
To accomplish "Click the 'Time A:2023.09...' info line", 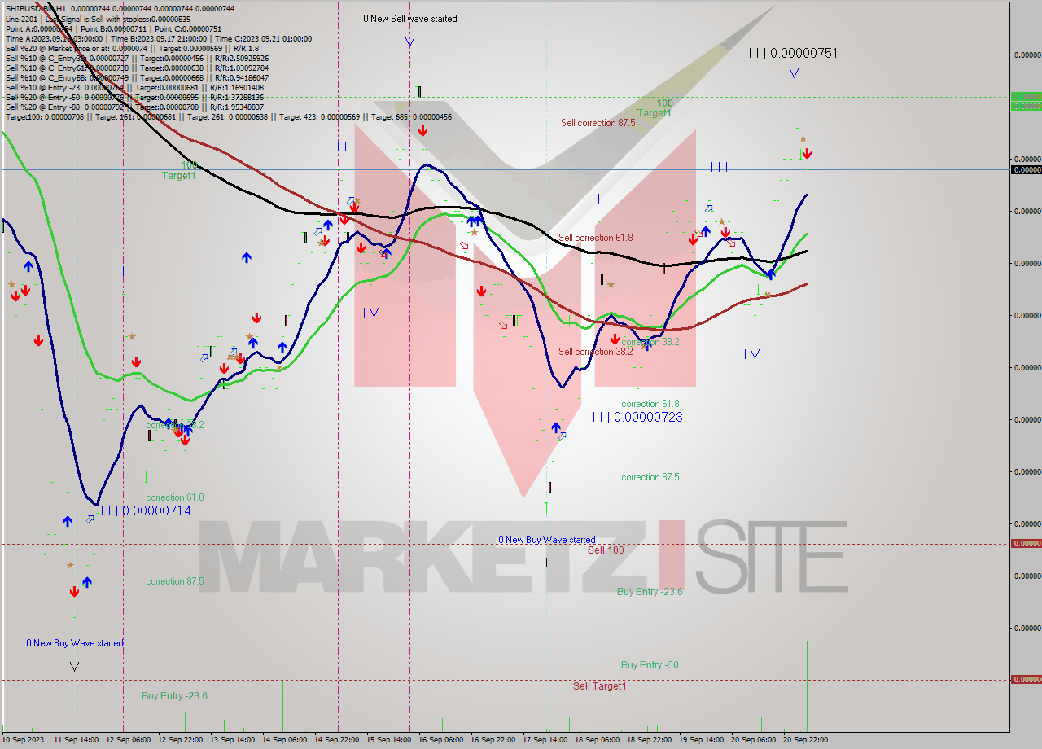I will (x=158, y=38).
